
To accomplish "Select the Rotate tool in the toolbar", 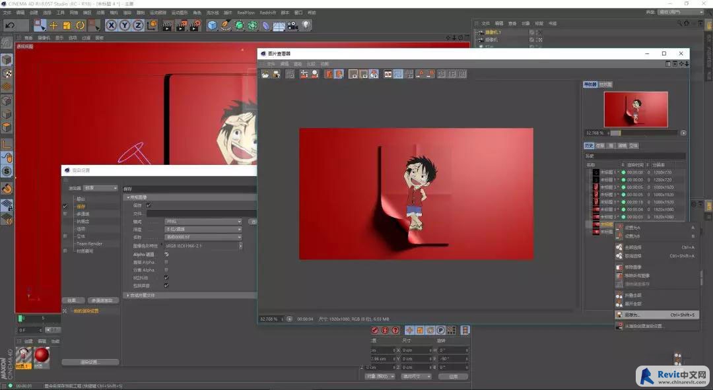I will pos(80,26).
